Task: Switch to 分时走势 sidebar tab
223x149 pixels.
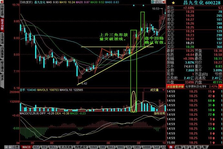Action: 2,11
